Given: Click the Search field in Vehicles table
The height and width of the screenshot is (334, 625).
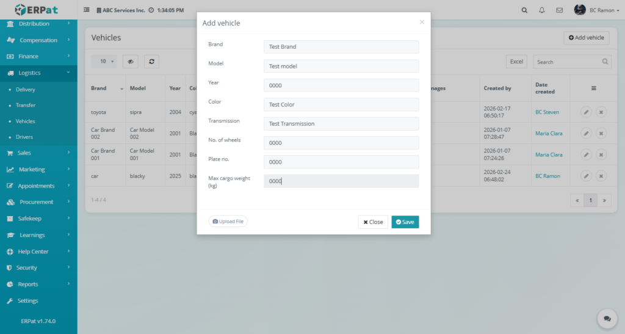Looking at the screenshot, I should click(572, 62).
